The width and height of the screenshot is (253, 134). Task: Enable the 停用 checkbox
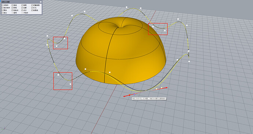(x=12, y=13)
